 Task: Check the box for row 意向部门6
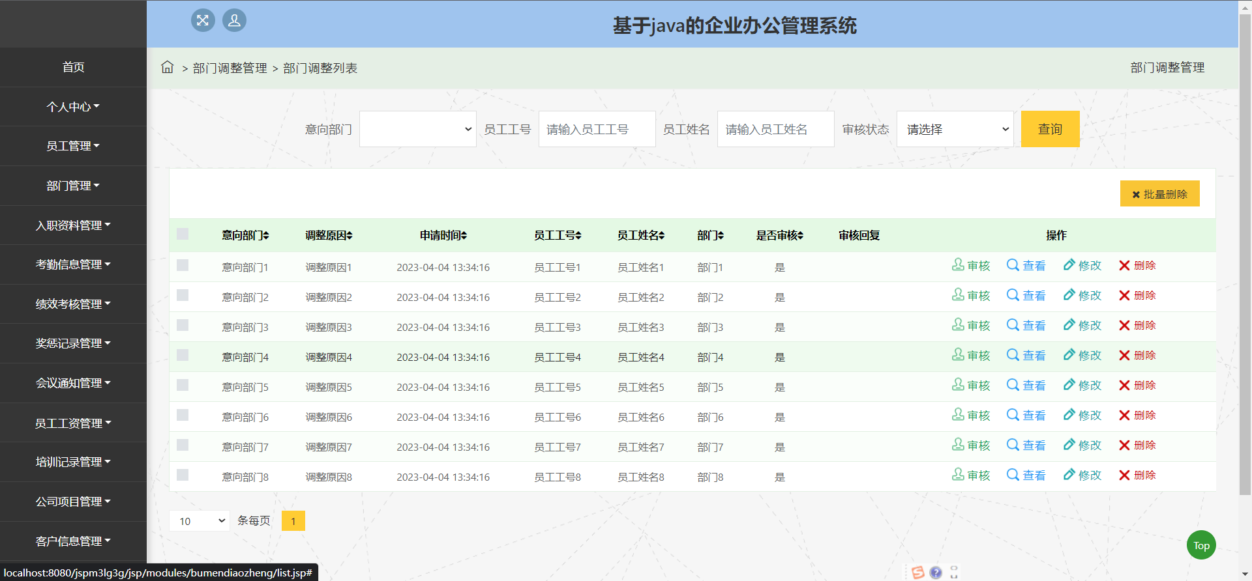183,415
